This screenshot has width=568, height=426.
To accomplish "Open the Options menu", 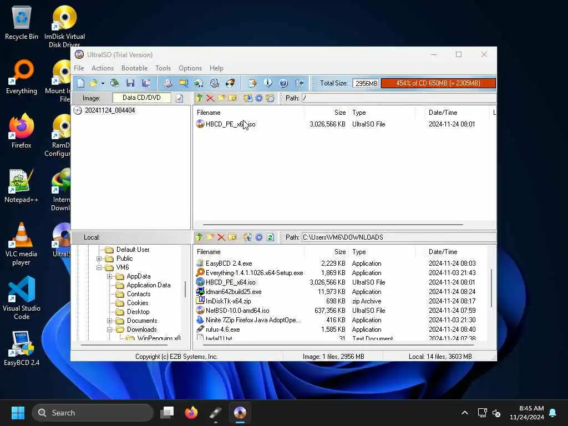I will tap(190, 68).
